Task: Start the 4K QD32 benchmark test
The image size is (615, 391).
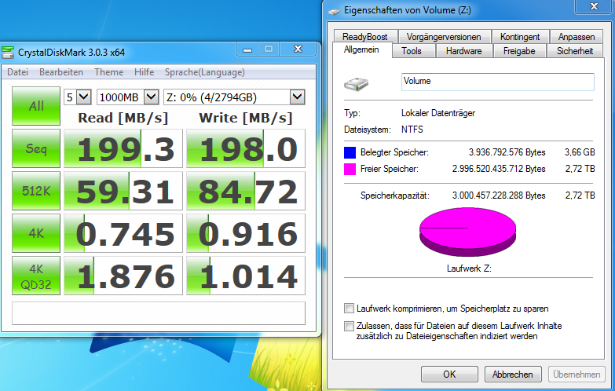Action: [x=36, y=276]
